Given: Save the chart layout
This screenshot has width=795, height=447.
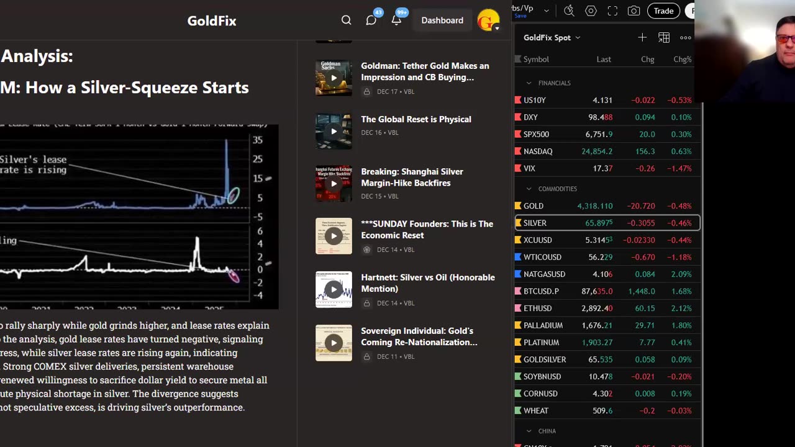Looking at the screenshot, I should [x=520, y=16].
